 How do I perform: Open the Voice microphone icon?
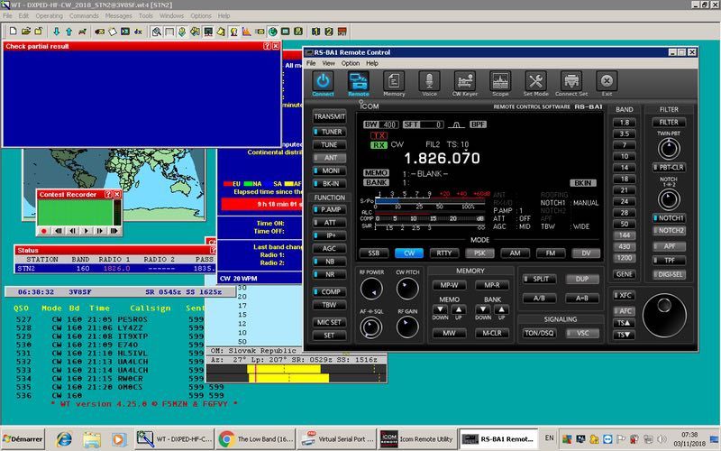429,81
